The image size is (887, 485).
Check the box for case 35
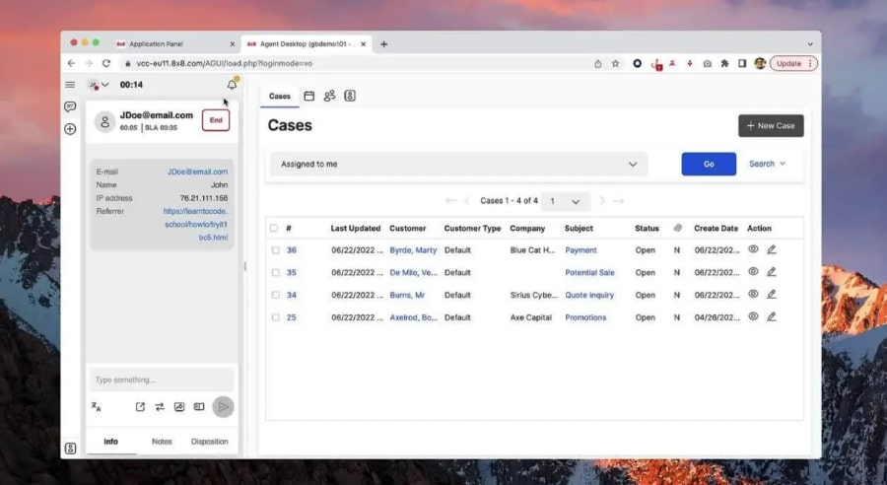[276, 273]
